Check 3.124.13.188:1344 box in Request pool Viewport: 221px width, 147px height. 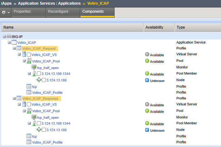click(x=39, y=74)
